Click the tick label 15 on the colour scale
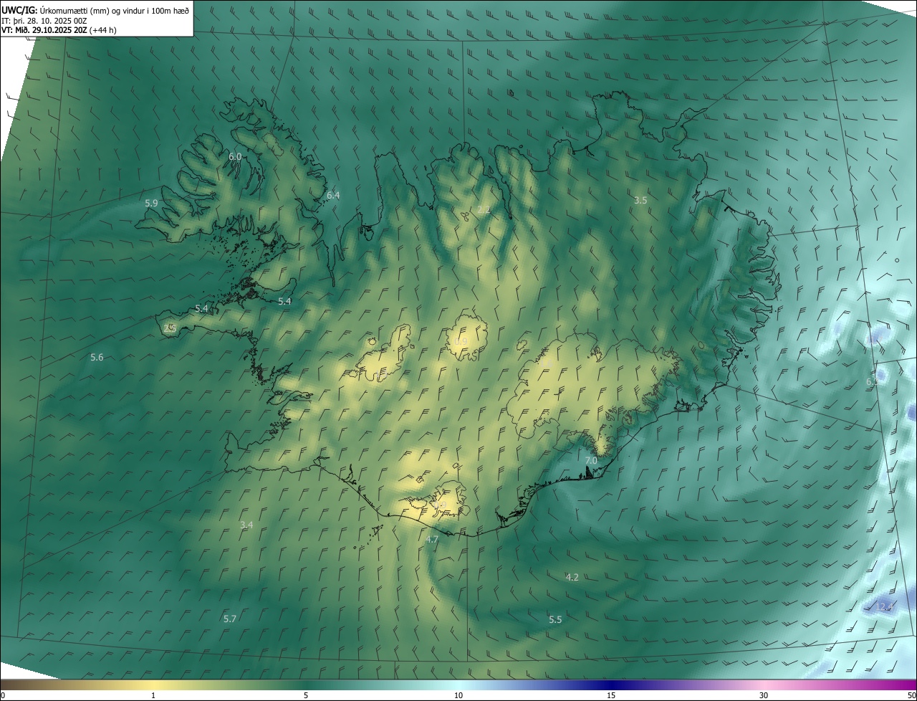 (611, 695)
